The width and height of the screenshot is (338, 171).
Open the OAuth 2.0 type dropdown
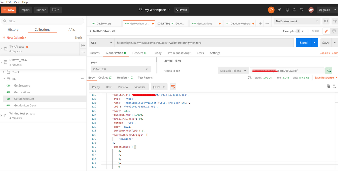pyautogui.click(x=121, y=69)
